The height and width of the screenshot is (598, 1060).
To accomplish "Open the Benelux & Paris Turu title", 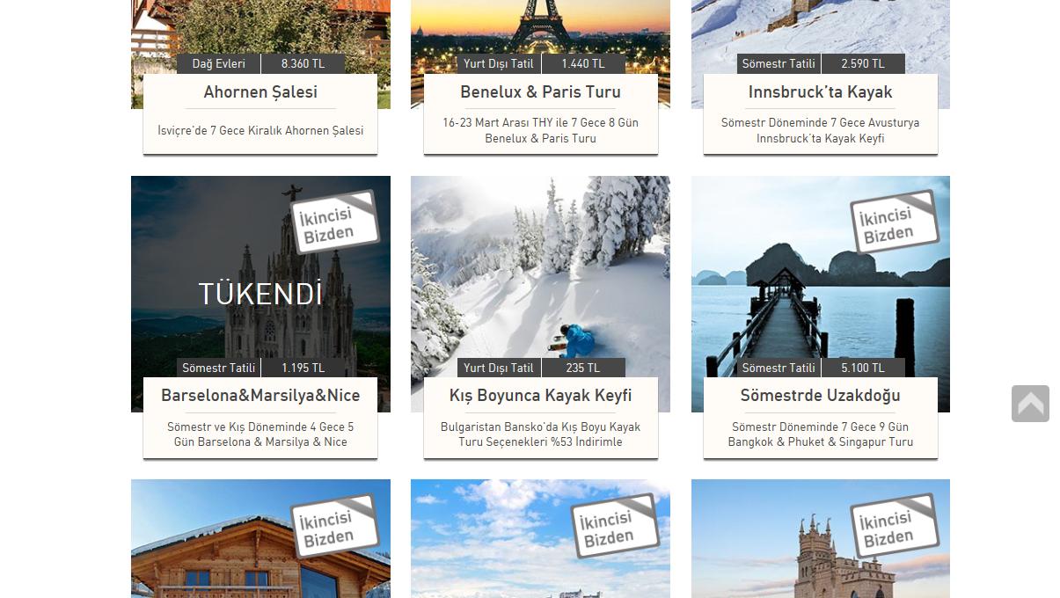I will point(540,92).
